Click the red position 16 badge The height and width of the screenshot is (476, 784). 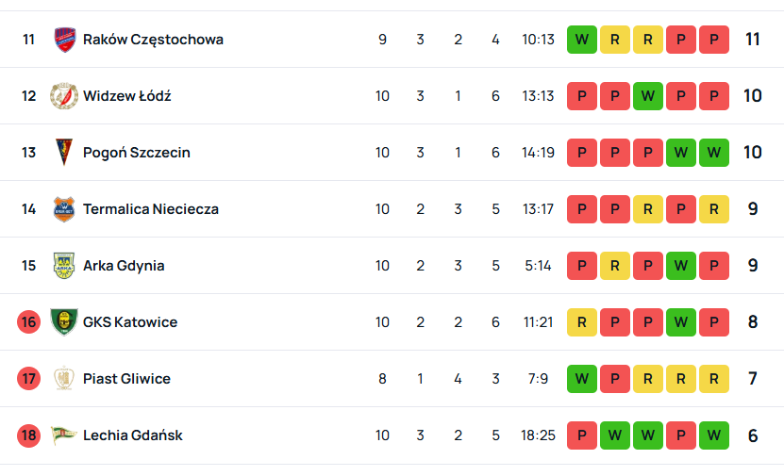pos(29,322)
